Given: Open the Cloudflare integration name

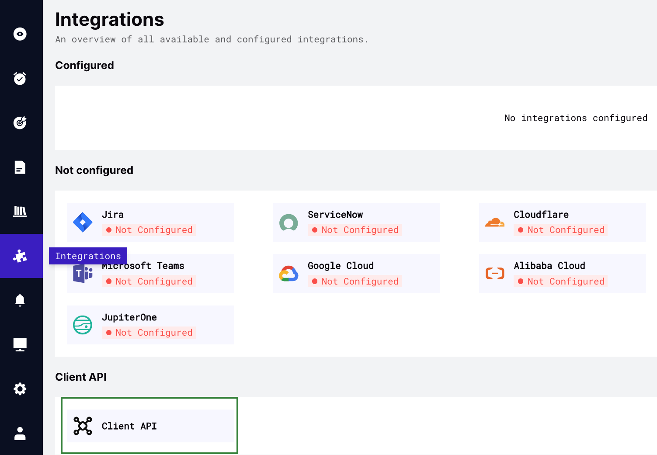Looking at the screenshot, I should click(x=541, y=215).
